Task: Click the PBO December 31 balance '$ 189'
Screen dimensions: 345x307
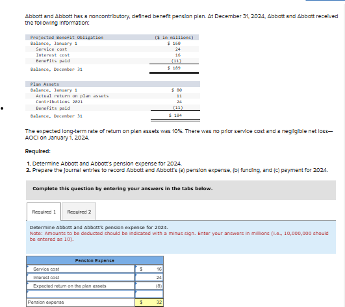Action: point(174,68)
